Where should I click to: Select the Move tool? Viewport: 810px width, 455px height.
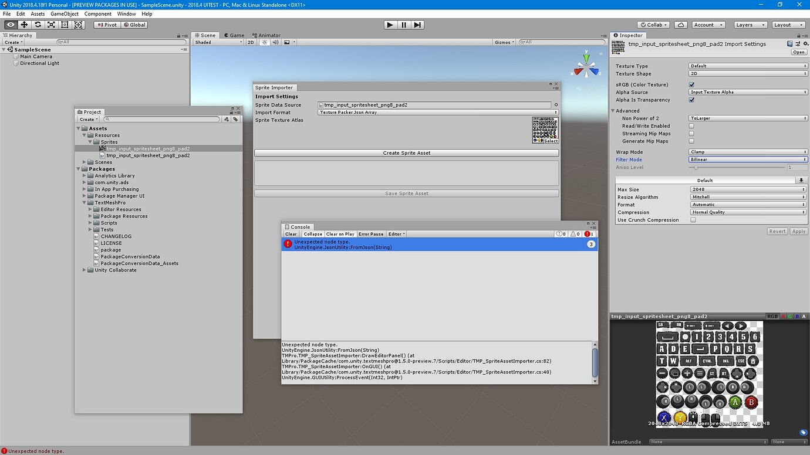click(x=23, y=25)
